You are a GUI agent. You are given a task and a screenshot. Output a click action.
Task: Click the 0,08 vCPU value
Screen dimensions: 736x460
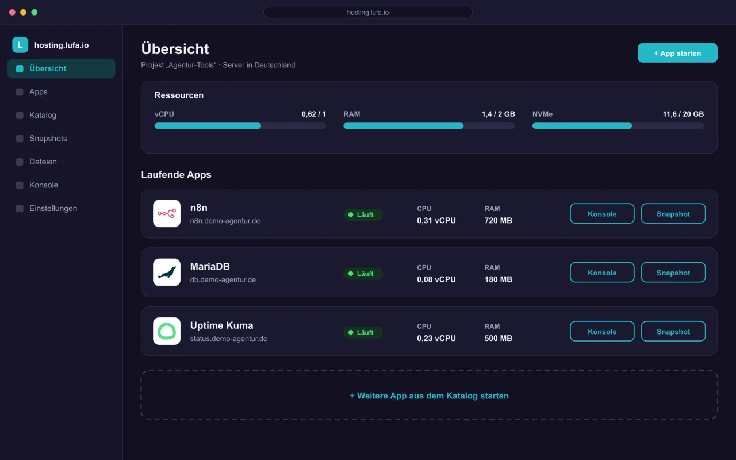tap(436, 279)
